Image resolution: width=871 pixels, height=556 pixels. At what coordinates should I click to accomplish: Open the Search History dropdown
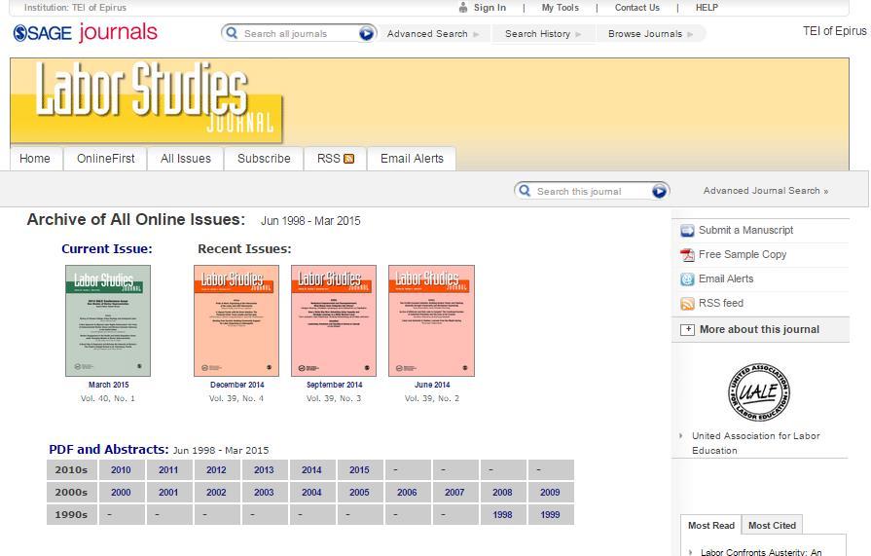(x=543, y=34)
